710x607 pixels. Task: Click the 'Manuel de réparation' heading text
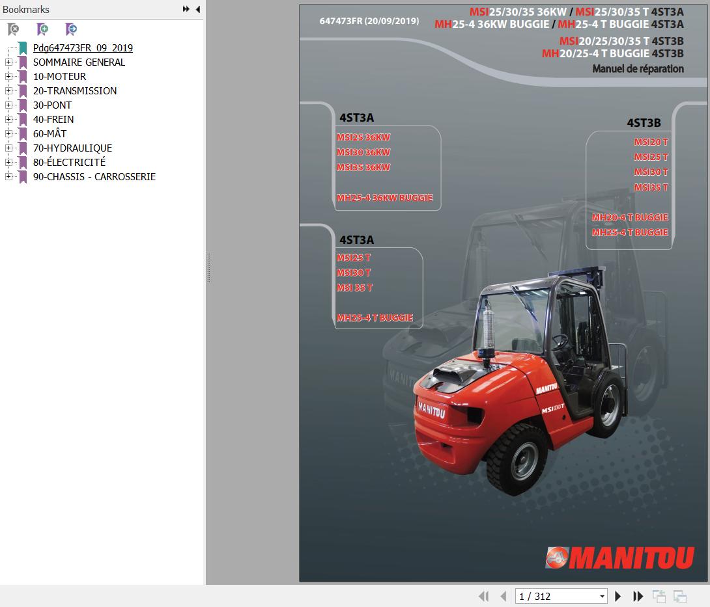(638, 69)
